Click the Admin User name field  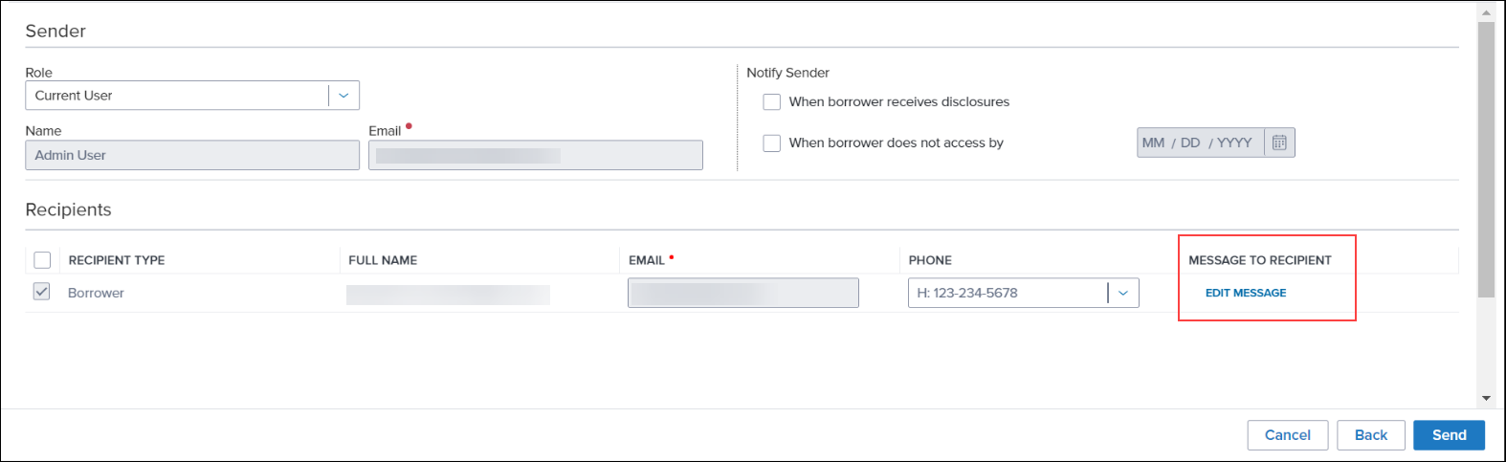click(x=192, y=155)
